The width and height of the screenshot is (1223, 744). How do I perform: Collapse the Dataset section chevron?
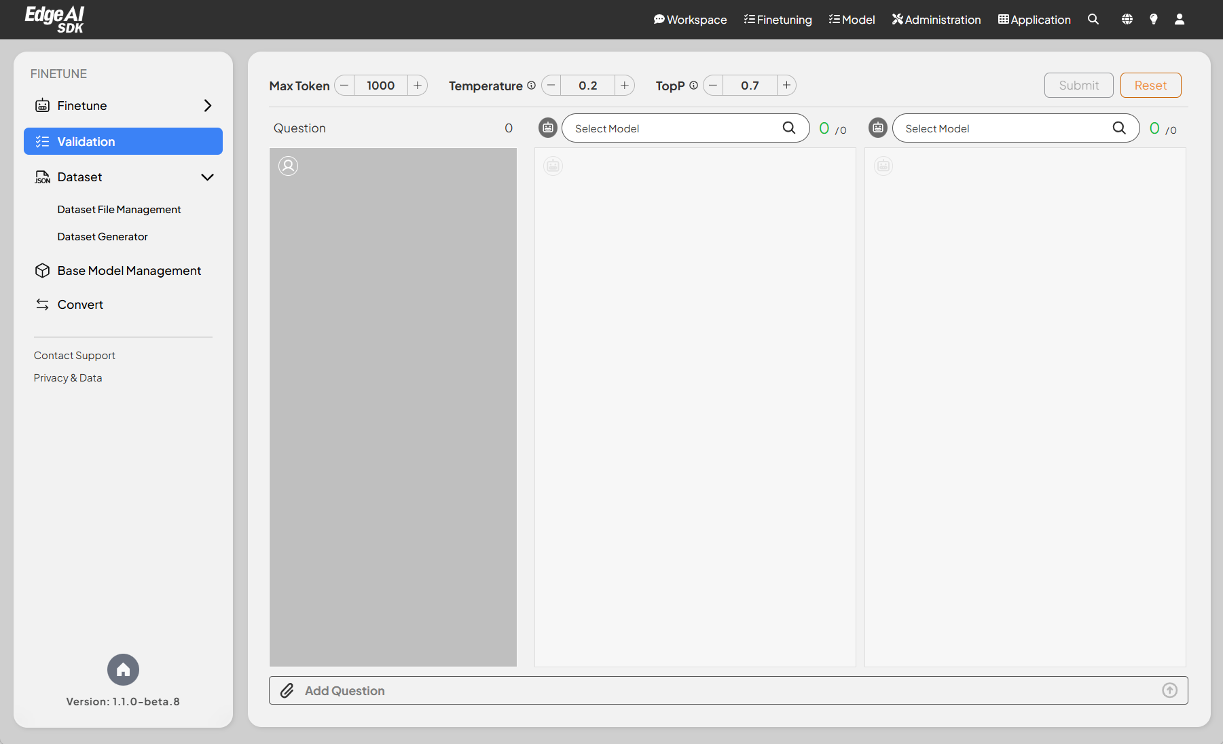(208, 177)
